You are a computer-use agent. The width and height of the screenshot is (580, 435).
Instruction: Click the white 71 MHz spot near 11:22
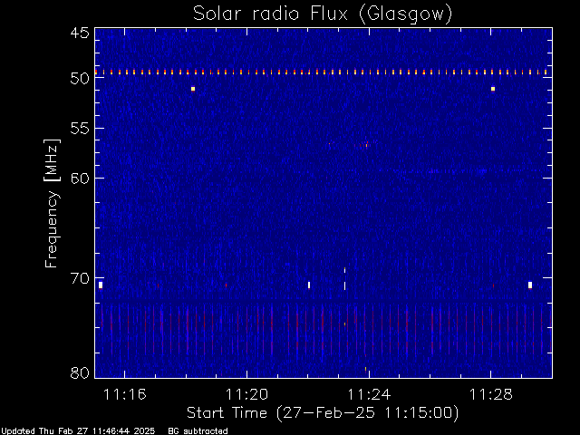309,285
